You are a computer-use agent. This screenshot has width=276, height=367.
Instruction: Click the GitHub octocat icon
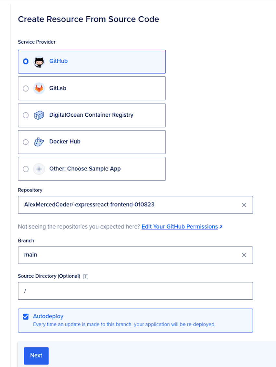click(39, 61)
